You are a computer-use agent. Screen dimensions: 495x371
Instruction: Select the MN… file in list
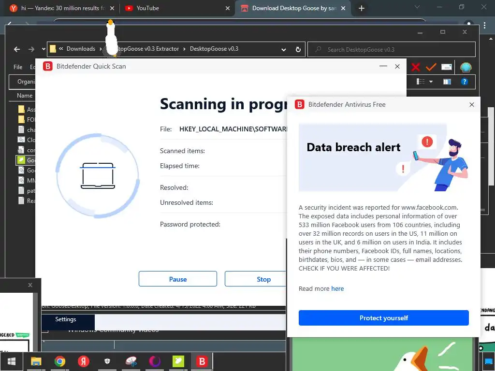click(x=27, y=181)
